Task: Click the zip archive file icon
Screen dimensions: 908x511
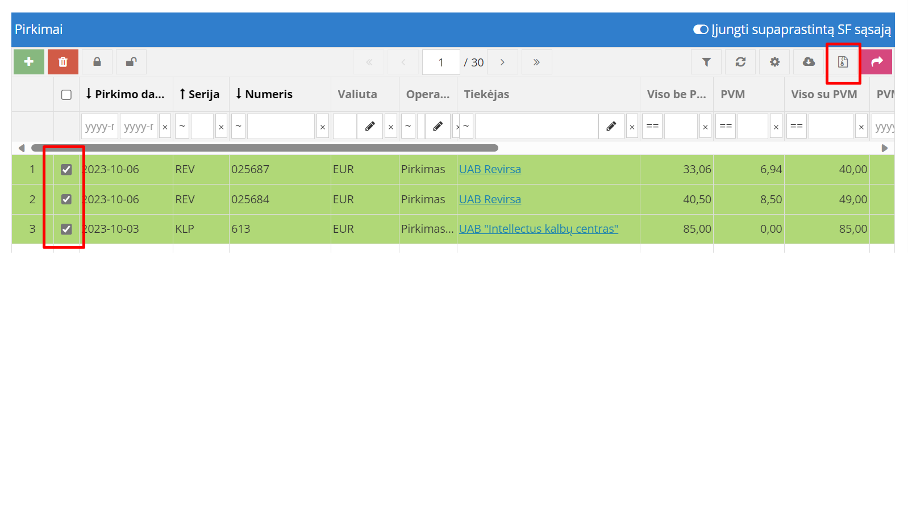Action: point(843,62)
